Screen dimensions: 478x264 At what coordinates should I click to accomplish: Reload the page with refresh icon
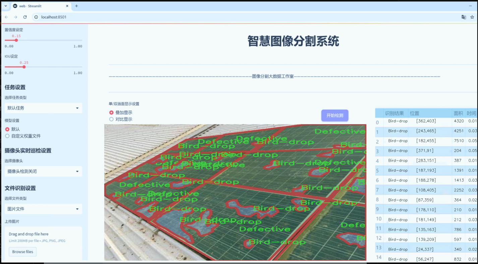(25, 17)
